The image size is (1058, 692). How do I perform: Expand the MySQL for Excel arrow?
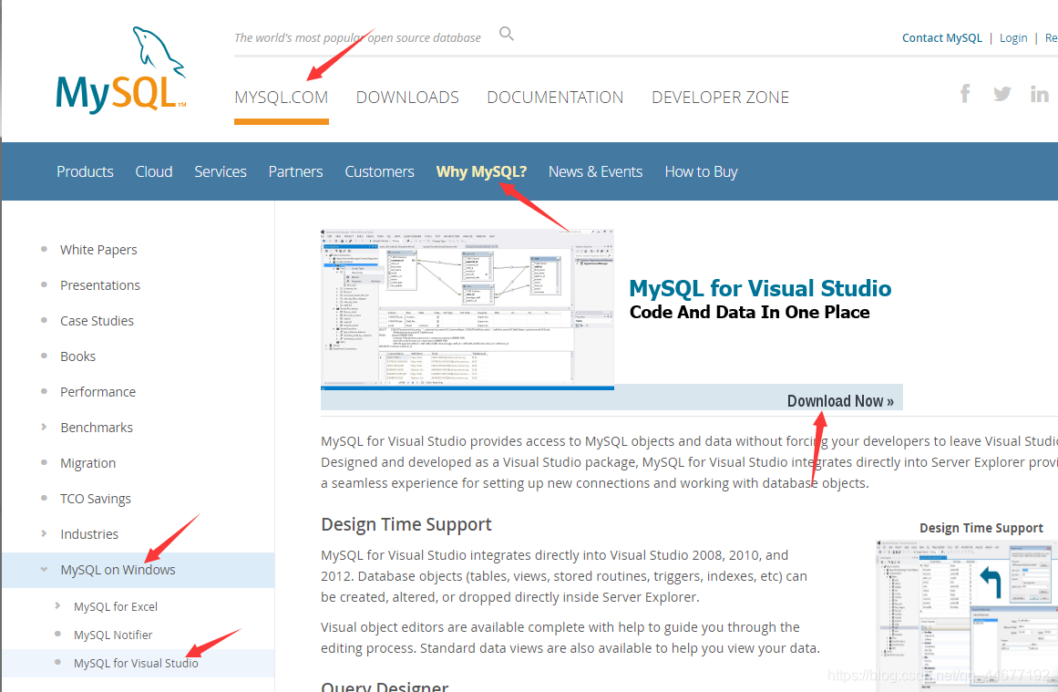click(x=57, y=605)
